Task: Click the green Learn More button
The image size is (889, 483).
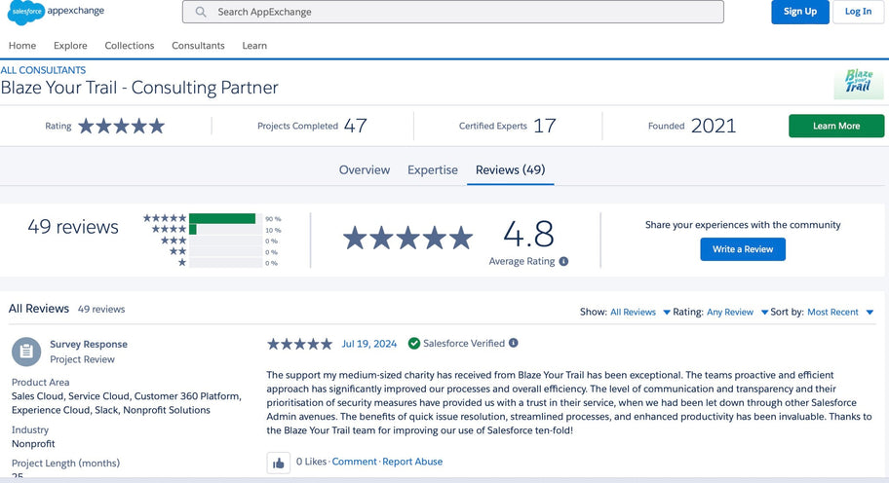Action: pyautogui.click(x=836, y=126)
